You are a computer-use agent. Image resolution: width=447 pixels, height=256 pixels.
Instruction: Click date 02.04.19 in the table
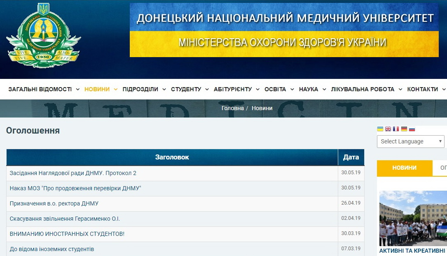point(351,218)
